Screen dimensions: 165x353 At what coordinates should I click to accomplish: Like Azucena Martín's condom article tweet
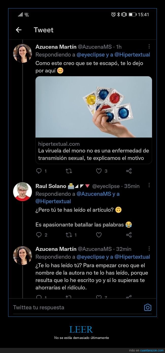98,171
